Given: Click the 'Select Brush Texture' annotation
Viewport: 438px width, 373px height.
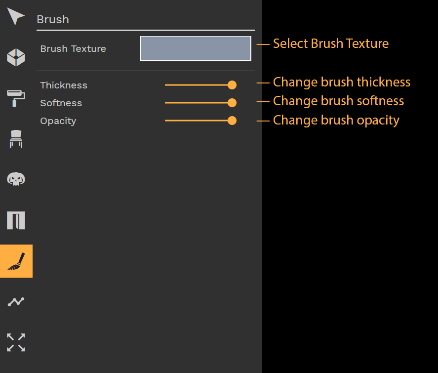Looking at the screenshot, I should pyautogui.click(x=331, y=43).
